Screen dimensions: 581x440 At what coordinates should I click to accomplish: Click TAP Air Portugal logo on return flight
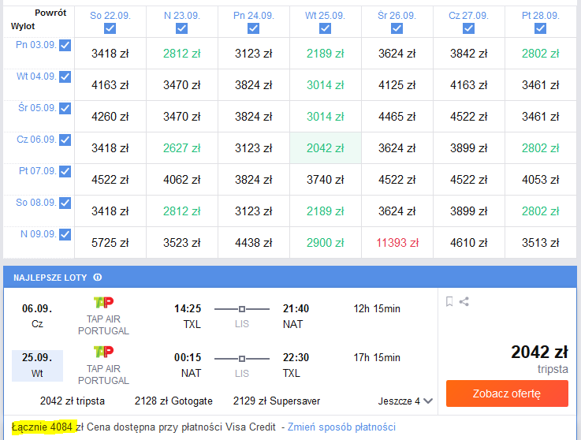click(x=103, y=352)
